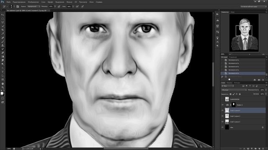Open the brush opacity slider arrow
The width and height of the screenshot is (268, 150).
tap(55, 7)
